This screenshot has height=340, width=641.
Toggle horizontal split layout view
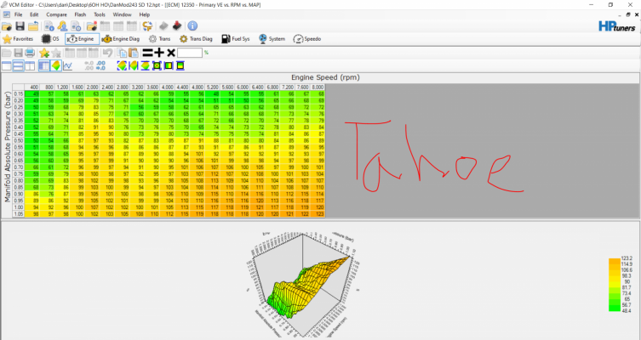tap(18, 65)
